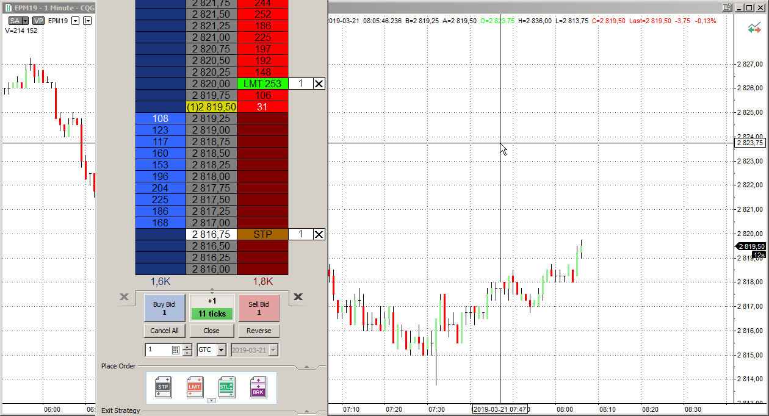Click ask size 148 at 2 820,25

click(x=262, y=72)
